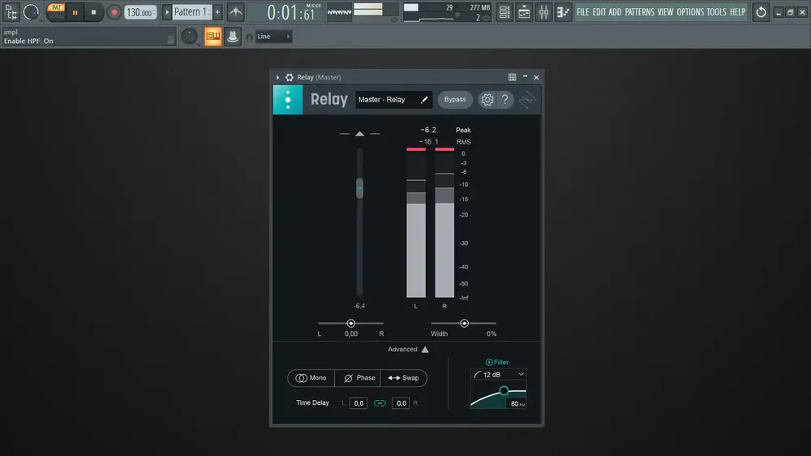Toggle the Mono button

click(311, 378)
